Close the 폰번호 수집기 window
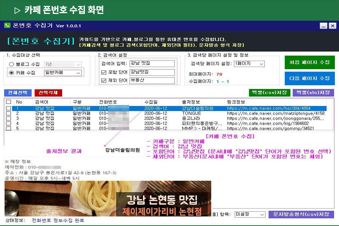 click(x=332, y=26)
